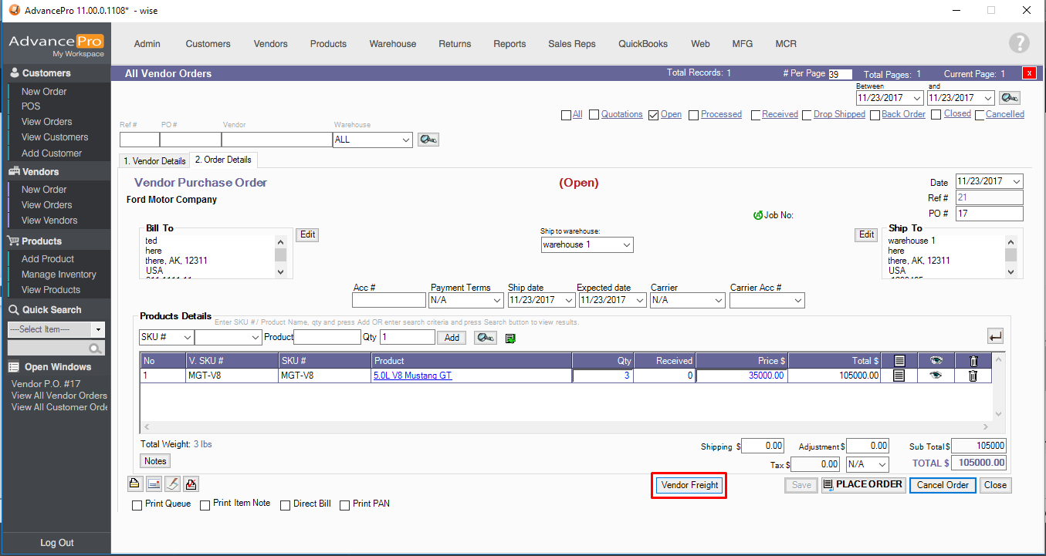
Task: Open the line notes icon for MGT-V8 row
Action: [899, 376]
